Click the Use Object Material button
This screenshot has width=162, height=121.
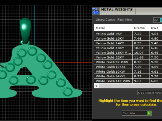150,93
